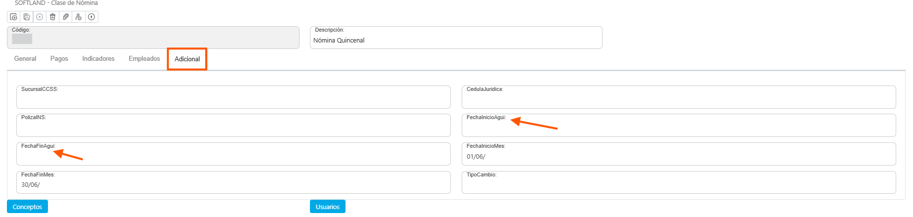
Task: Focus the TipoCambio input field
Action: pos(678,185)
